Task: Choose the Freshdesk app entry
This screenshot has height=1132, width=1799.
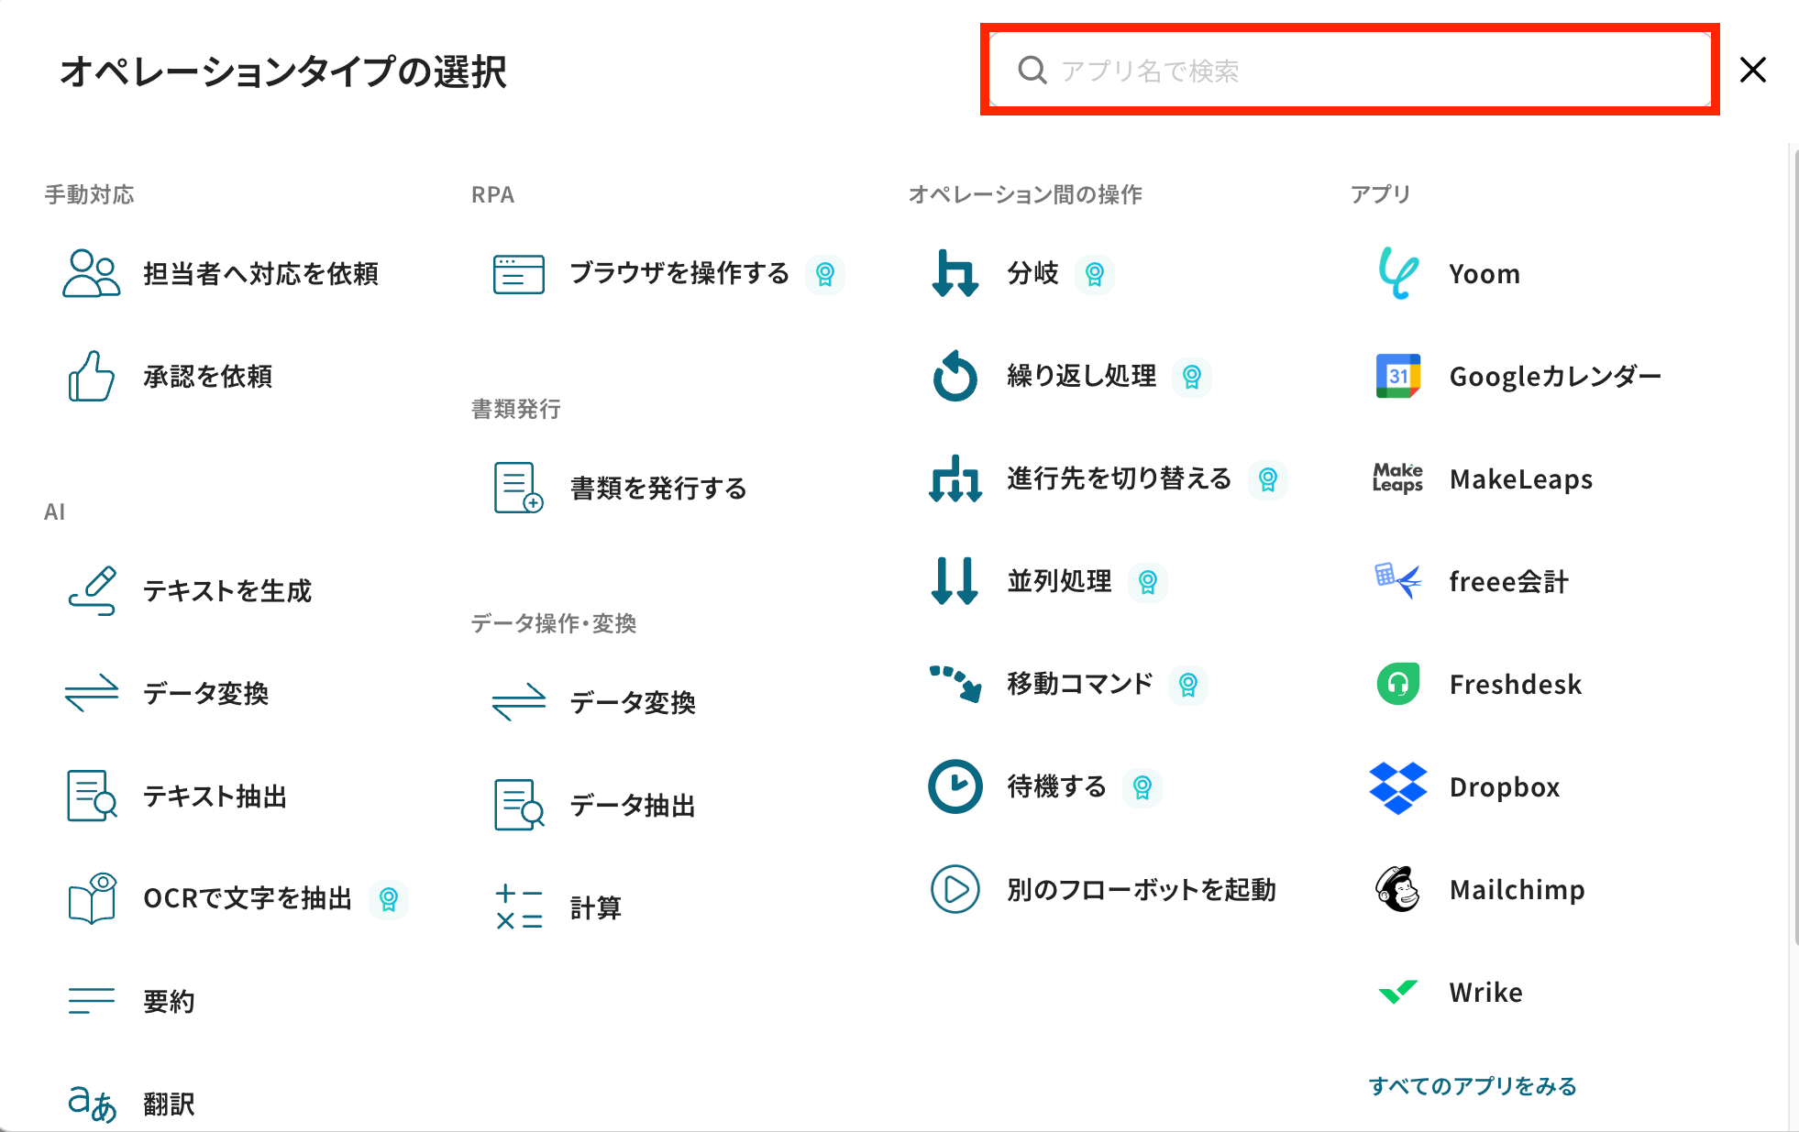Action: pyautogui.click(x=1515, y=685)
